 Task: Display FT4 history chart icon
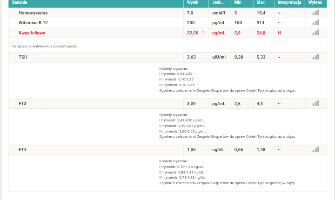click(315, 149)
